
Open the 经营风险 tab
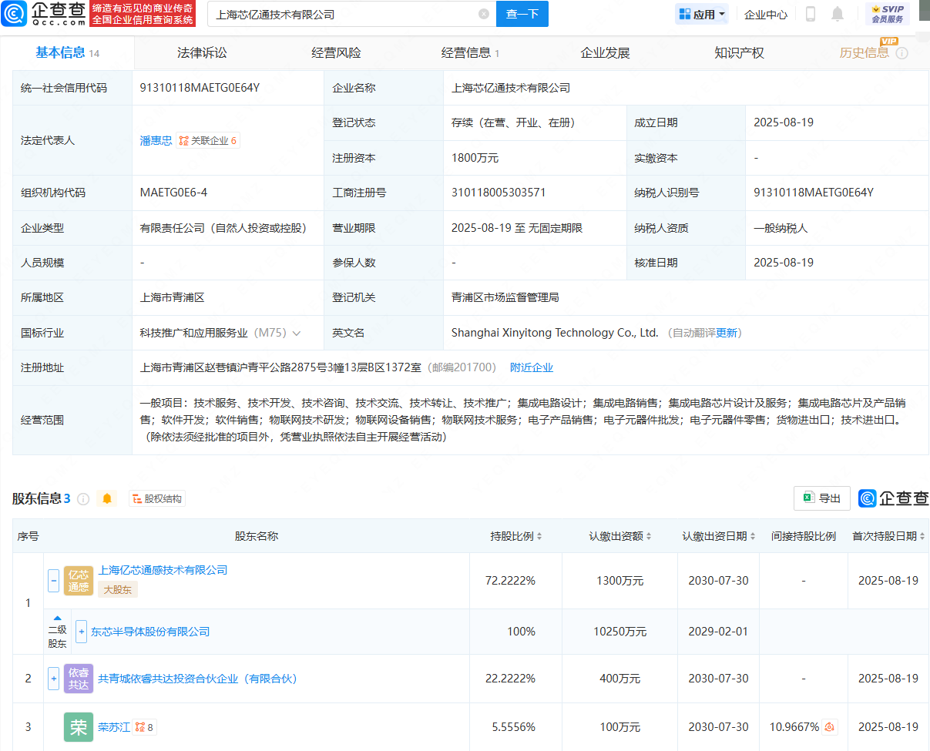[336, 53]
